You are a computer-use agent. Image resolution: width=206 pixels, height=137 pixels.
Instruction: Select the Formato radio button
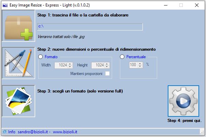(40, 57)
